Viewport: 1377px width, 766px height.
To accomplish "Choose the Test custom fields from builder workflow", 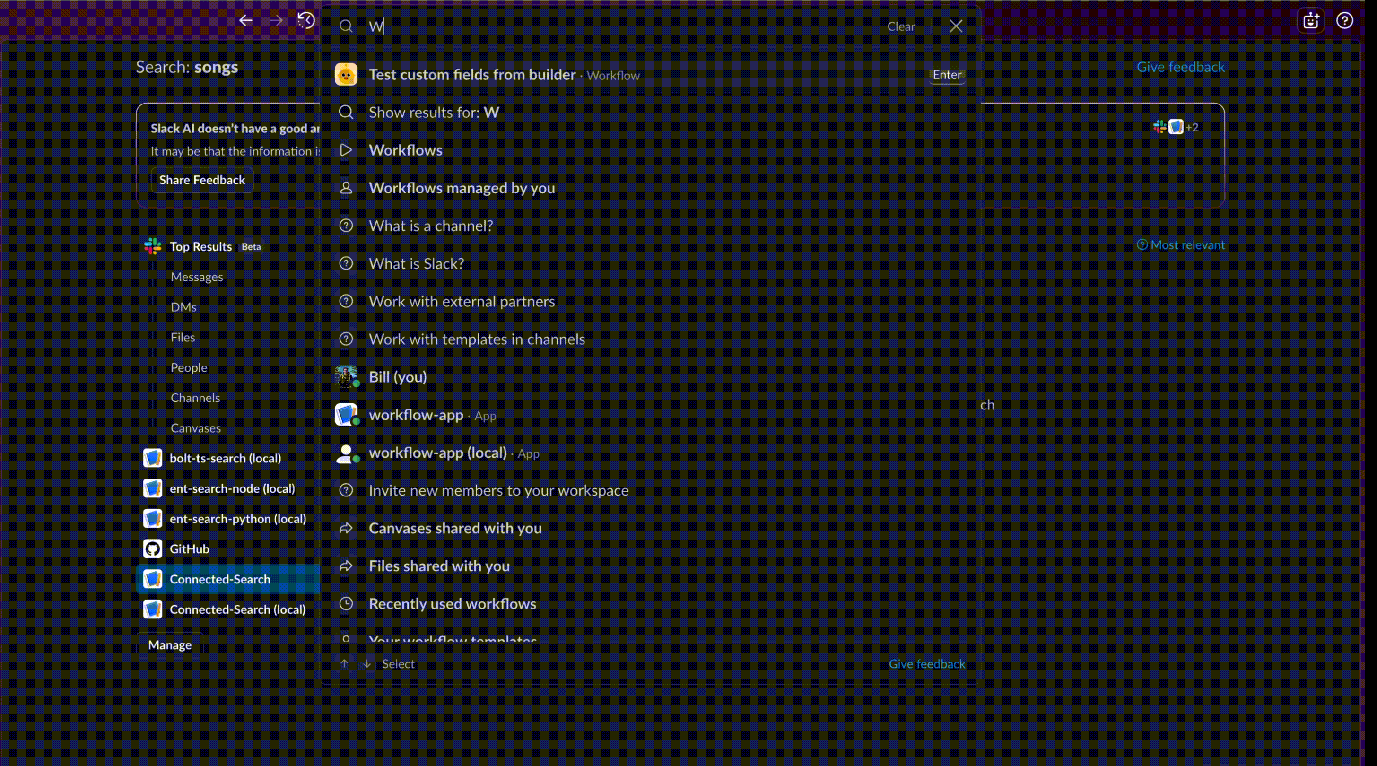I will pyautogui.click(x=472, y=75).
